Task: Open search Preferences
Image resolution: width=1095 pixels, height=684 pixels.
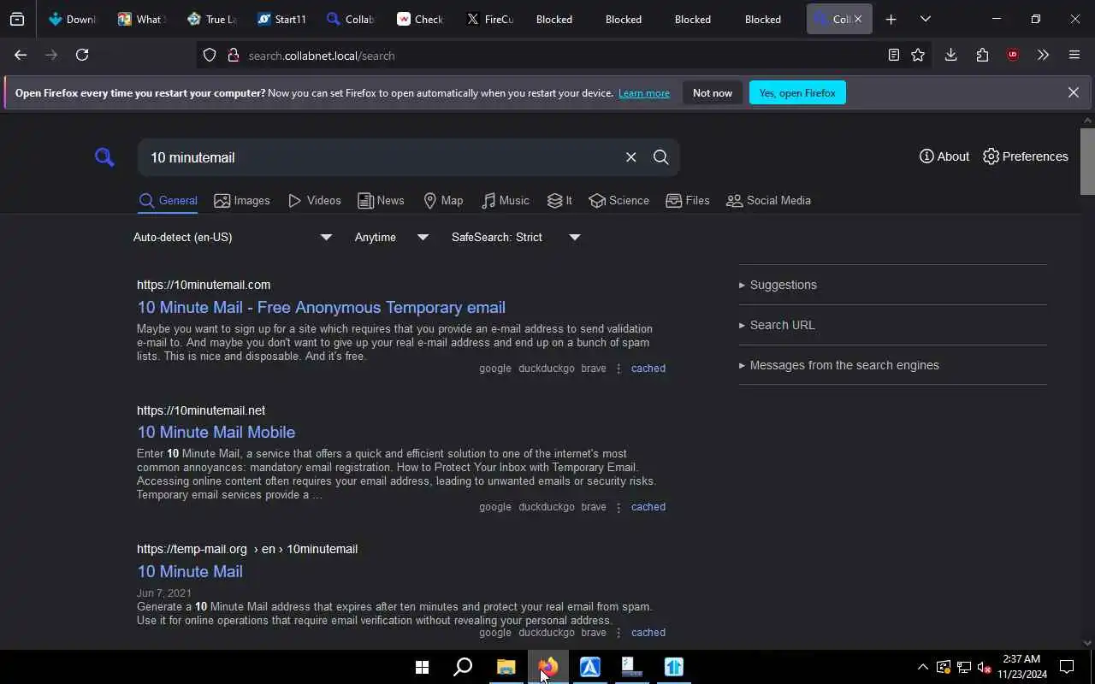Action: pyautogui.click(x=1025, y=156)
